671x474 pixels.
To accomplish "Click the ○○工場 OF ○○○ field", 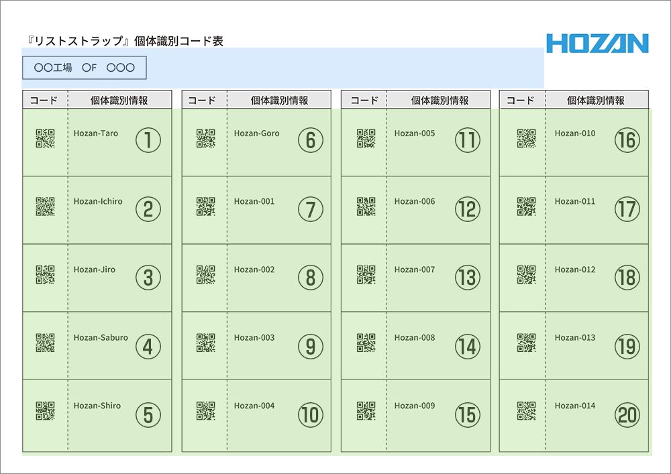I will (85, 68).
